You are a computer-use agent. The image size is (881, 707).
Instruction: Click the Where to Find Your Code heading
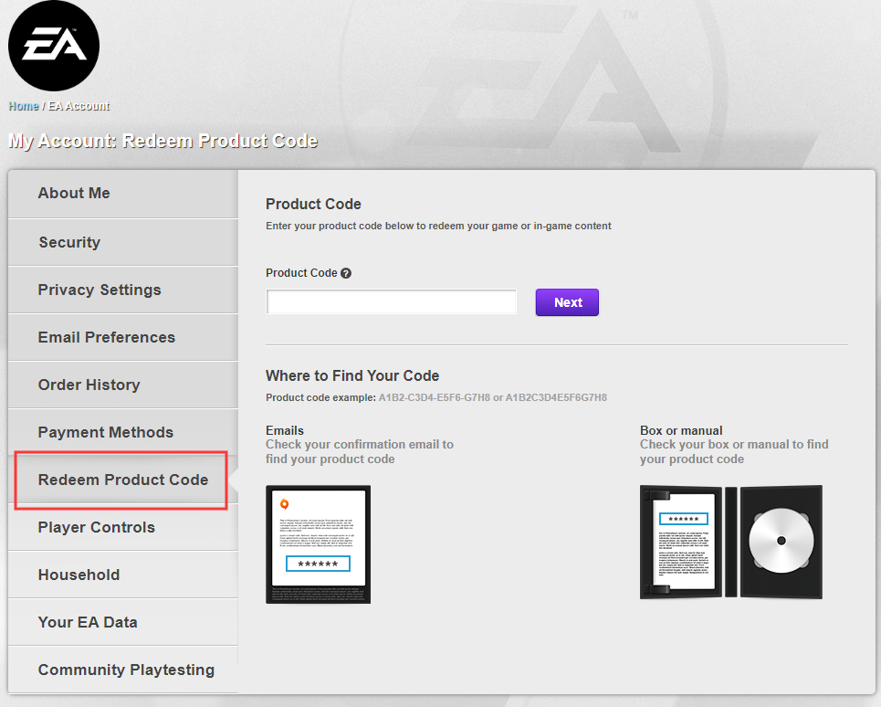[352, 375]
